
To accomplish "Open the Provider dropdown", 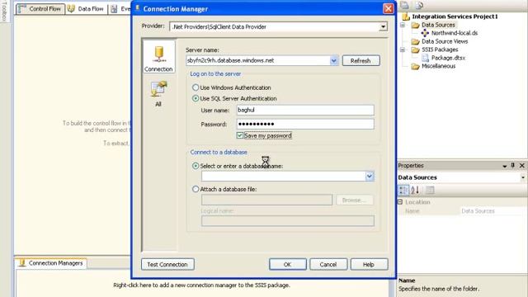I will 383,26.
